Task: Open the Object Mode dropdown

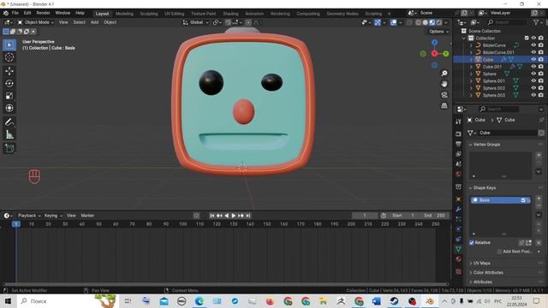Action: tap(36, 22)
